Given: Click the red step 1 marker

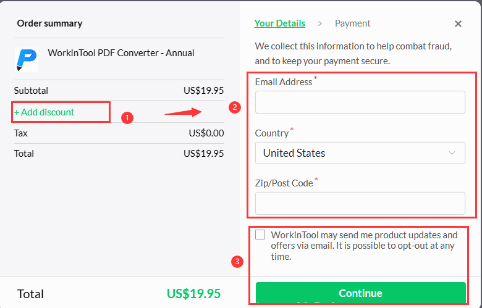Looking at the screenshot, I should pos(127,116).
